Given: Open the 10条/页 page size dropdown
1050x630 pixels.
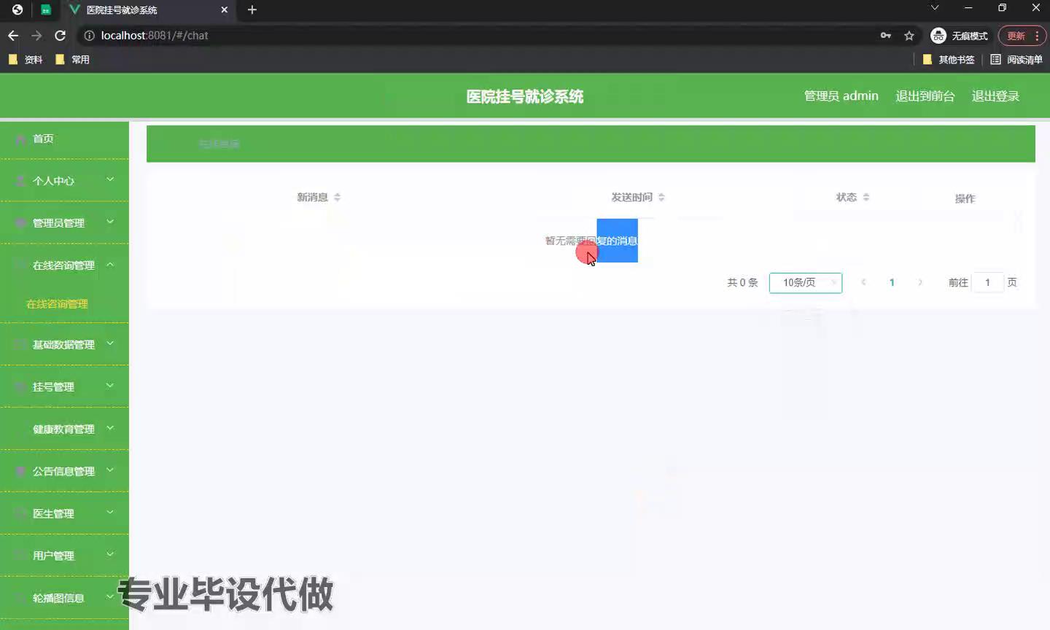Looking at the screenshot, I should (x=805, y=283).
